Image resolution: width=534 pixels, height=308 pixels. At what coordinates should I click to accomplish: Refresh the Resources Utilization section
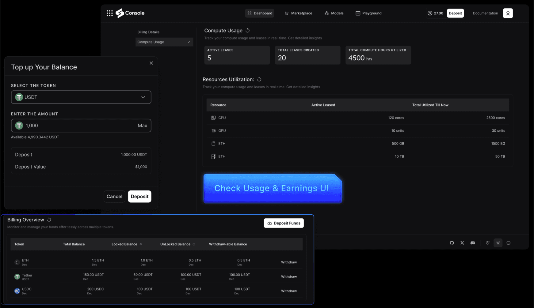click(x=259, y=79)
